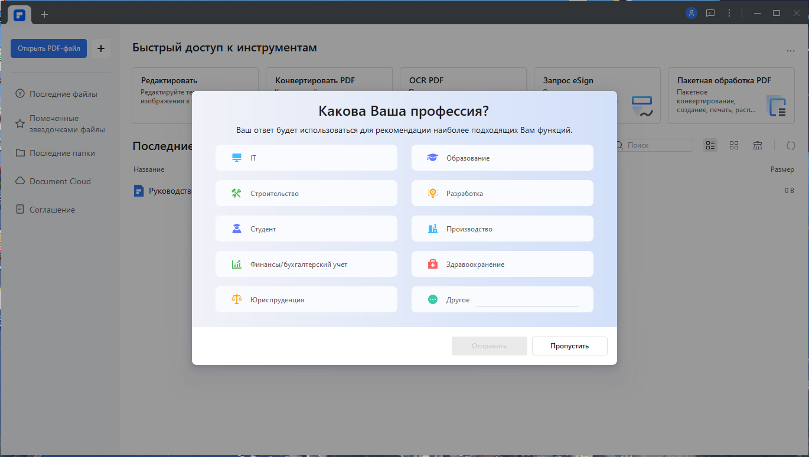
Task: Open the three-dot menu in title bar
Action: pos(729,12)
